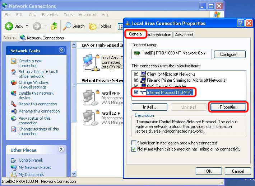Open the File menu
255x186 pixels.
click(8, 15)
